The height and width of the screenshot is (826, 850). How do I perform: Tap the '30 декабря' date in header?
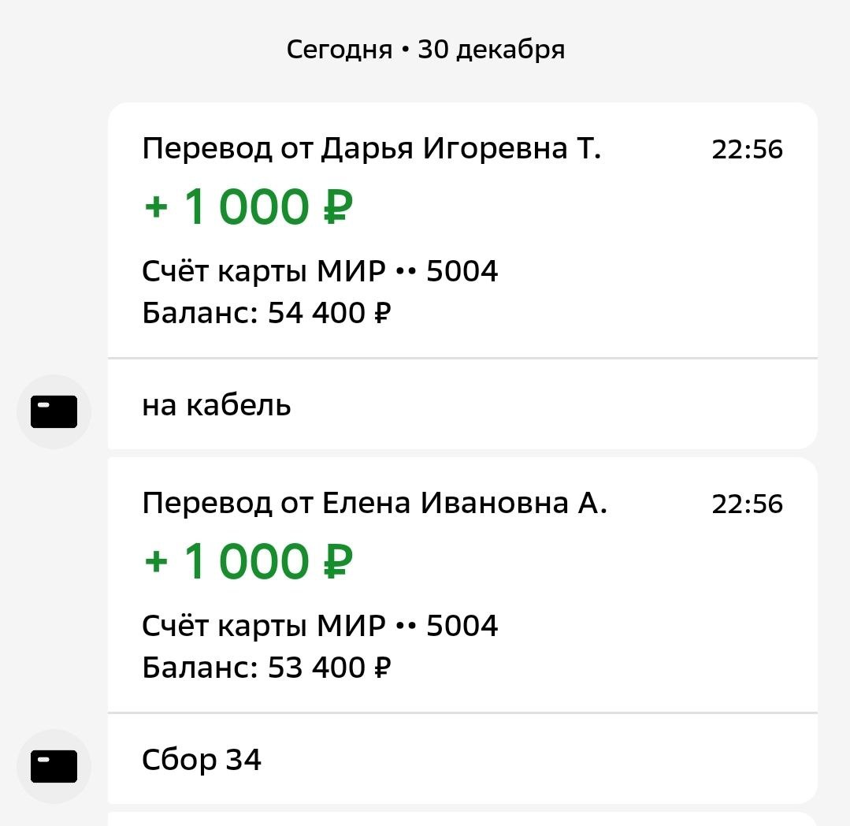[492, 50]
